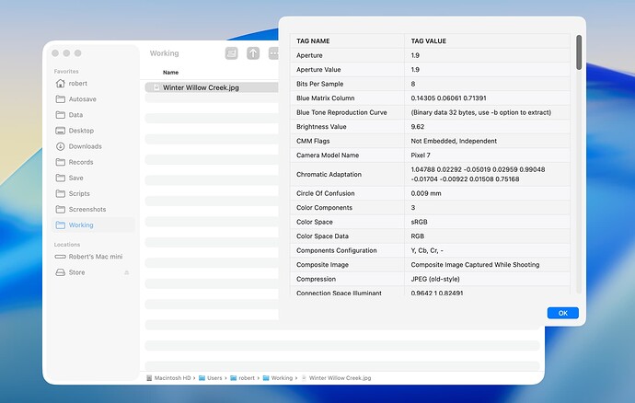The height and width of the screenshot is (403, 635).
Task: Select the Components Configuration row
Action: [430, 250]
